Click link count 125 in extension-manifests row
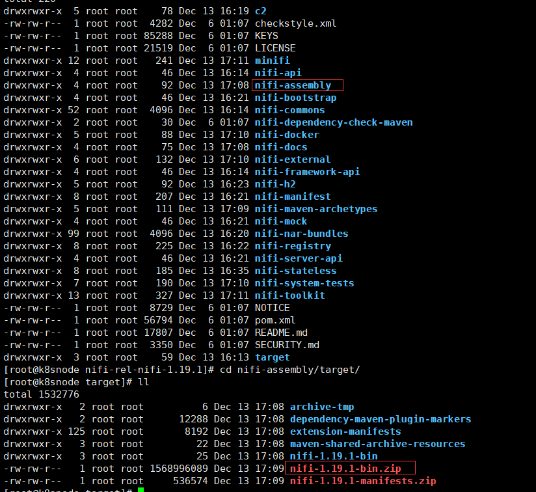Viewport: 536px width, 492px height. click(76, 431)
